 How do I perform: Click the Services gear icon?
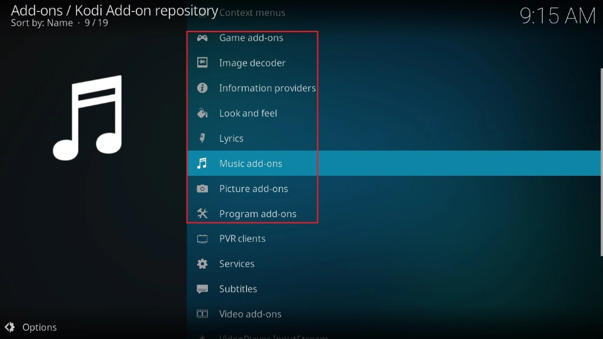(202, 264)
